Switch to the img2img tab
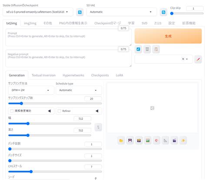 pyautogui.click(x=30, y=23)
